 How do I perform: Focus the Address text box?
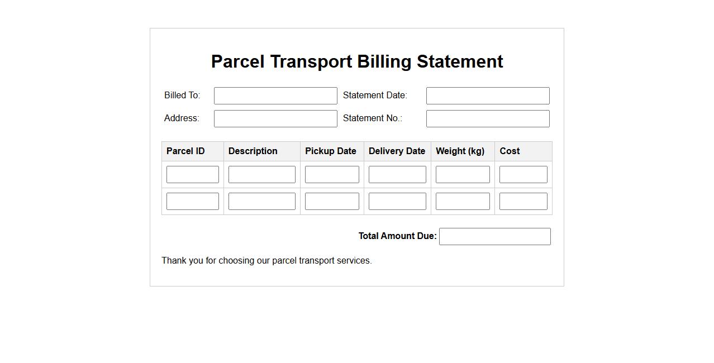point(275,118)
